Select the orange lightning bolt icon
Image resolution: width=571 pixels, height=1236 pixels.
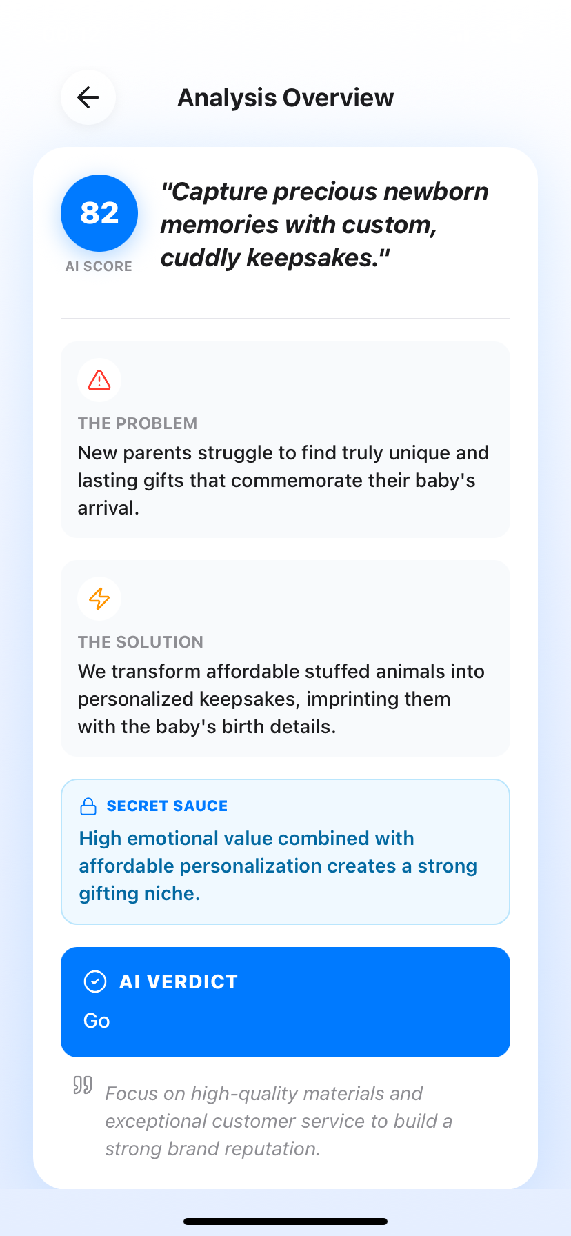click(99, 599)
